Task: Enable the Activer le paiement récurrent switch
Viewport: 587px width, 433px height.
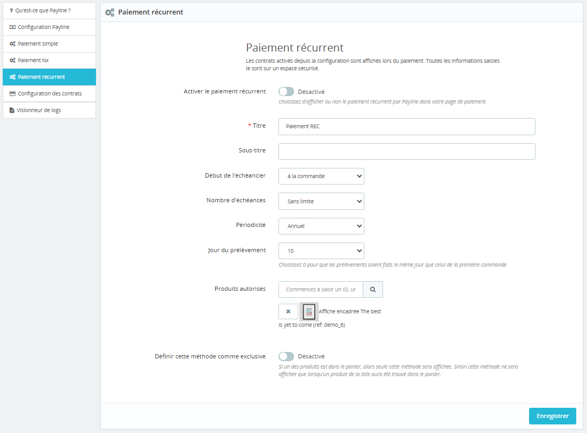Action: 287,92
